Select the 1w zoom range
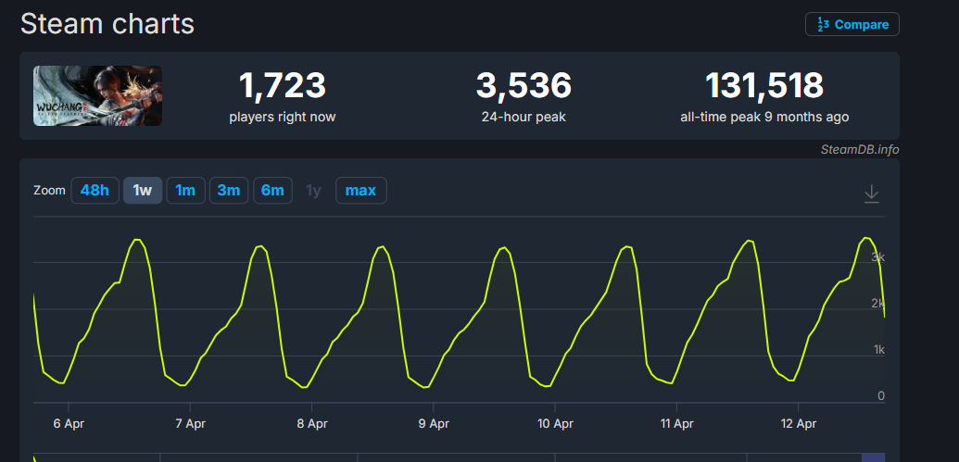This screenshot has height=462, width=959. [x=143, y=190]
